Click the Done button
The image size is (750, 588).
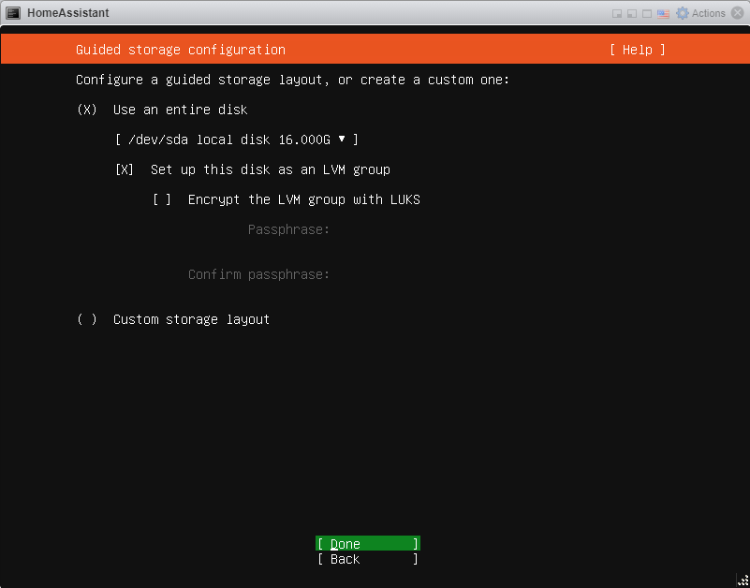click(x=368, y=543)
